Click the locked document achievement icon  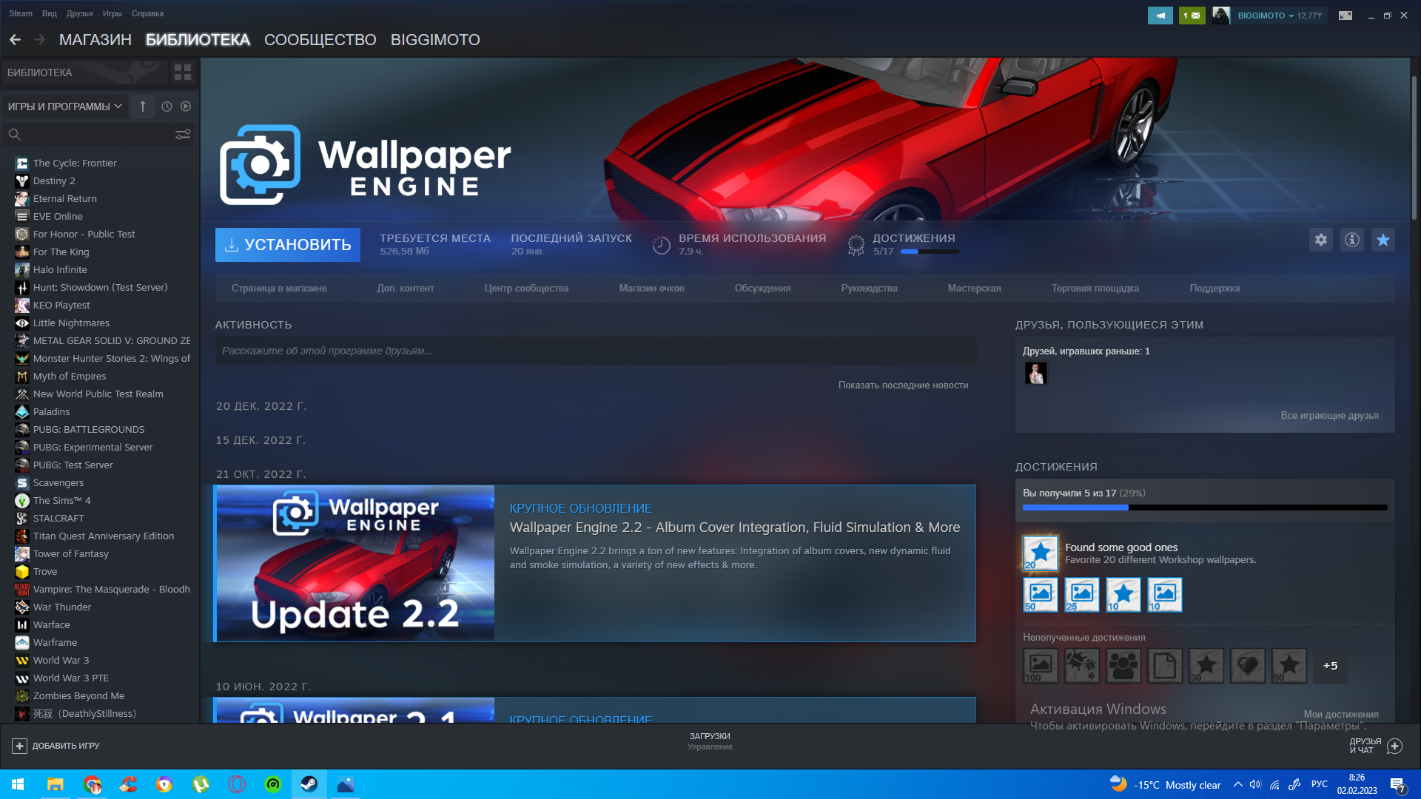[1165, 665]
